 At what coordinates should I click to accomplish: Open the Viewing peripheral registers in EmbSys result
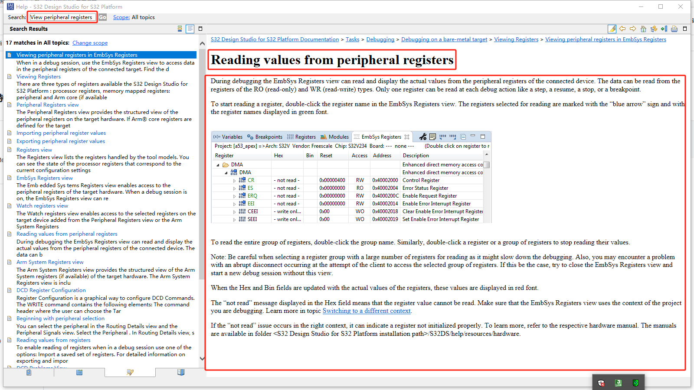tap(77, 55)
